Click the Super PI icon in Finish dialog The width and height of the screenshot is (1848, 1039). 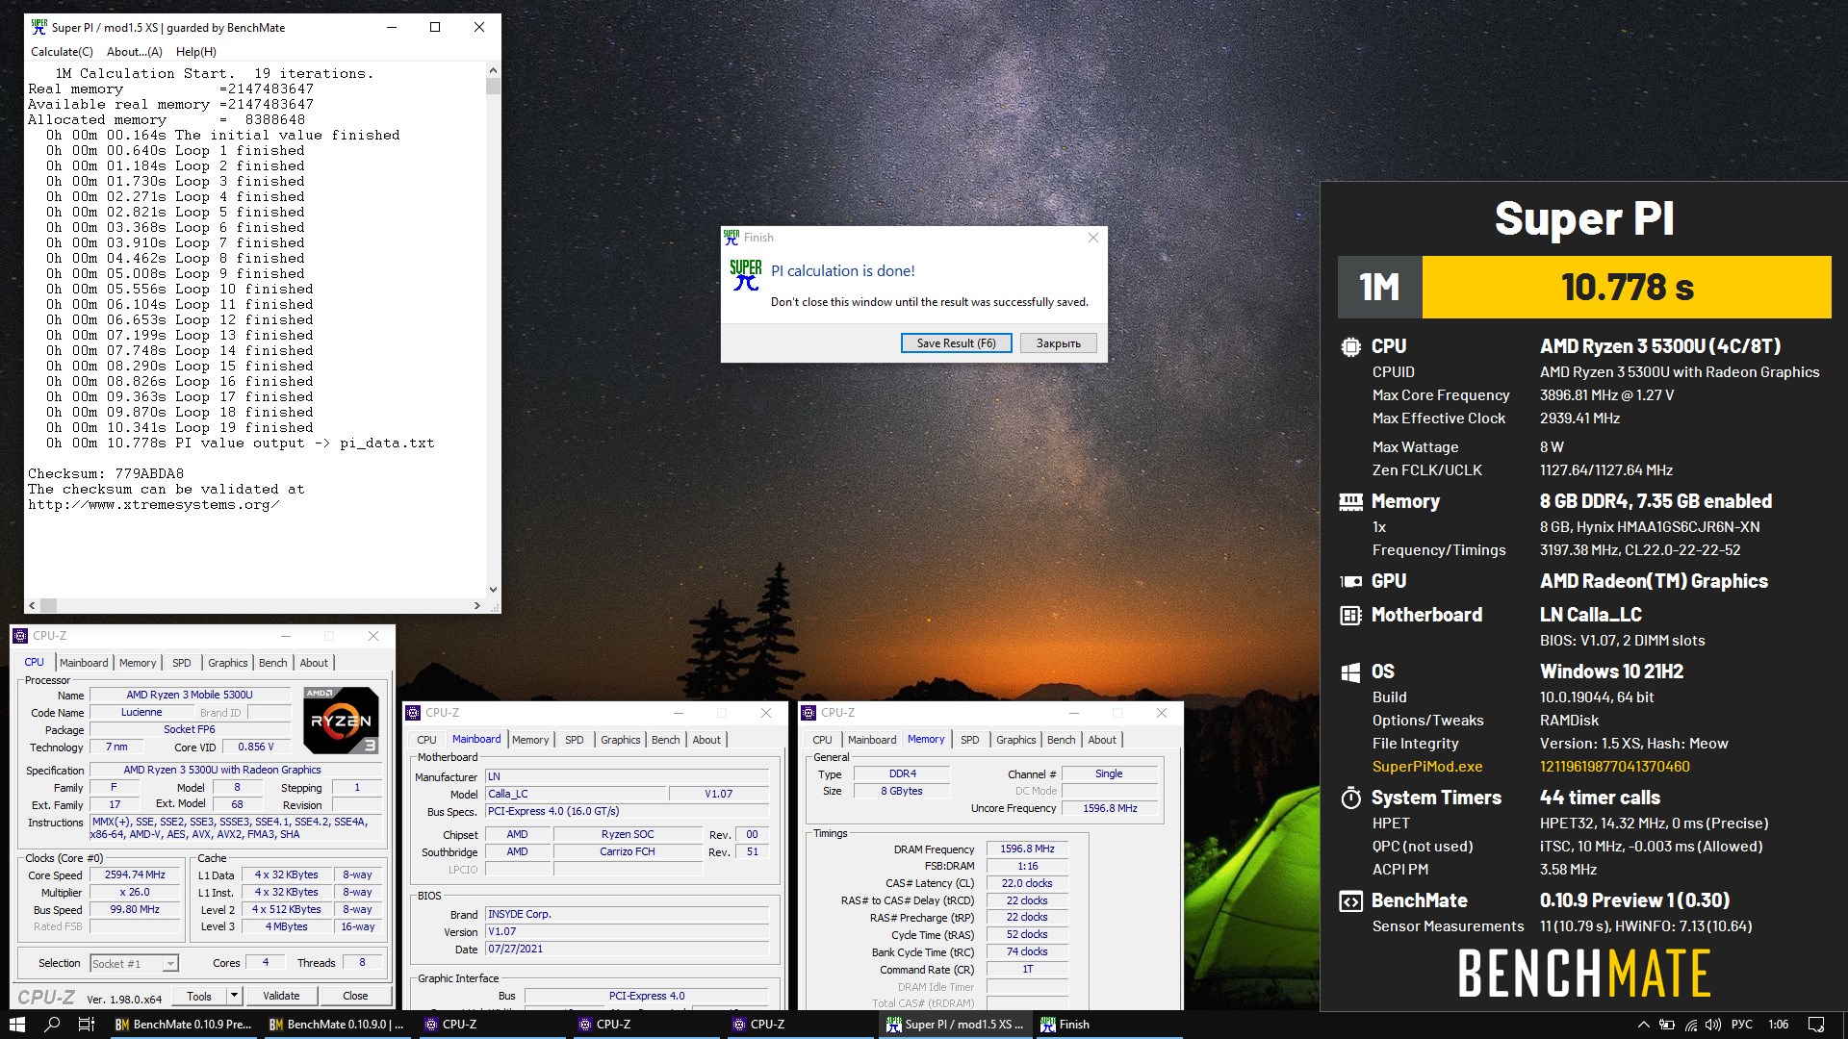point(745,274)
